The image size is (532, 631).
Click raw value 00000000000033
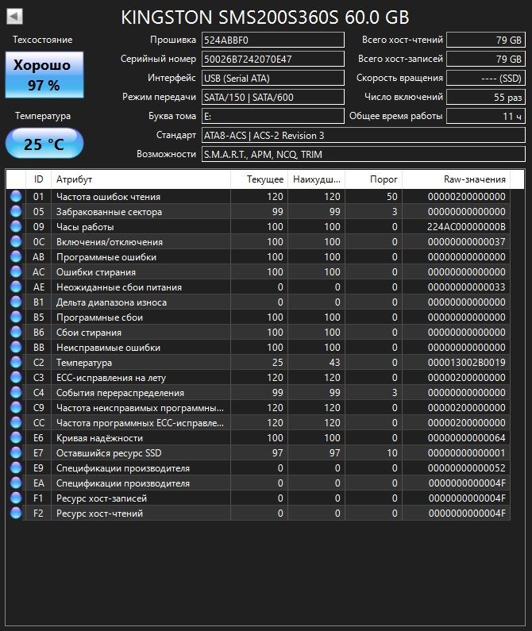click(466, 287)
